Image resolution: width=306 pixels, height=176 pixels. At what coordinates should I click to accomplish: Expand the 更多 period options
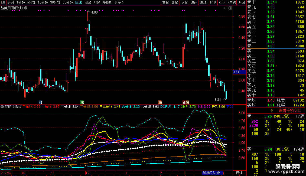click(x=119, y=3)
